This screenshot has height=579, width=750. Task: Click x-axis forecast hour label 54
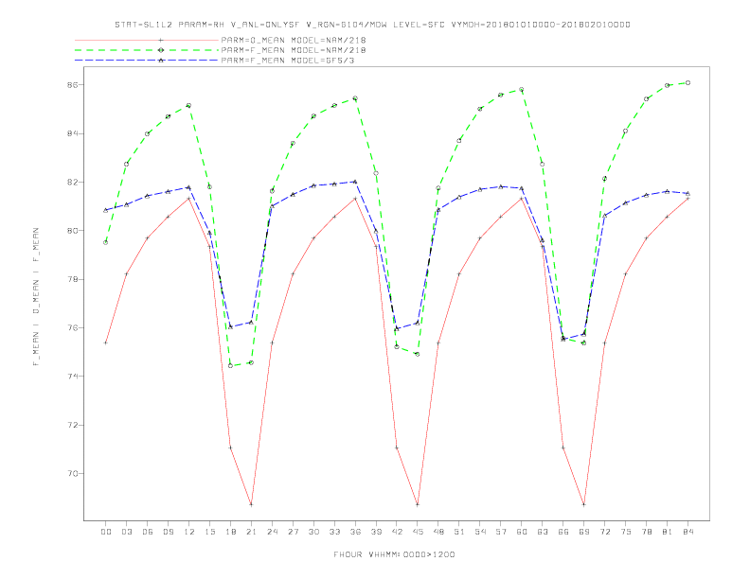pos(480,532)
